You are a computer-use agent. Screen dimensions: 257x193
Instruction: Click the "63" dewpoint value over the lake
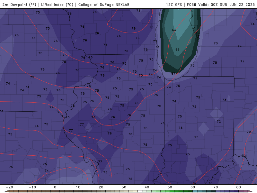coord(174,30)
